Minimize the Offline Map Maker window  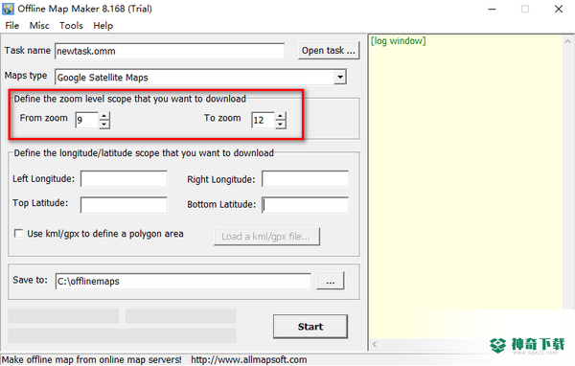(x=492, y=10)
